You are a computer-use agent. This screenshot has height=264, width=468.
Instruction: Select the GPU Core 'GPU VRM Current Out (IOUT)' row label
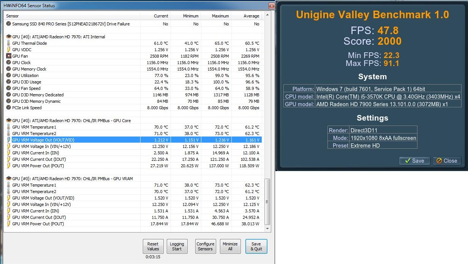[39, 159]
